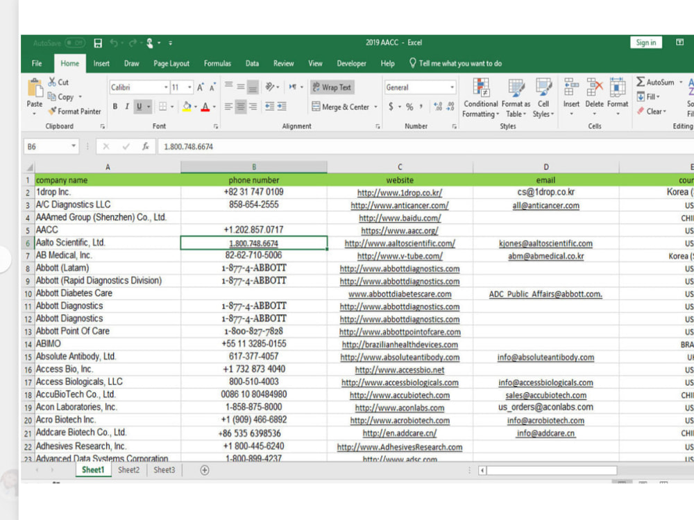Toggle bold formatting on cell B6
Screen dimensions: 694x520
click(x=115, y=107)
